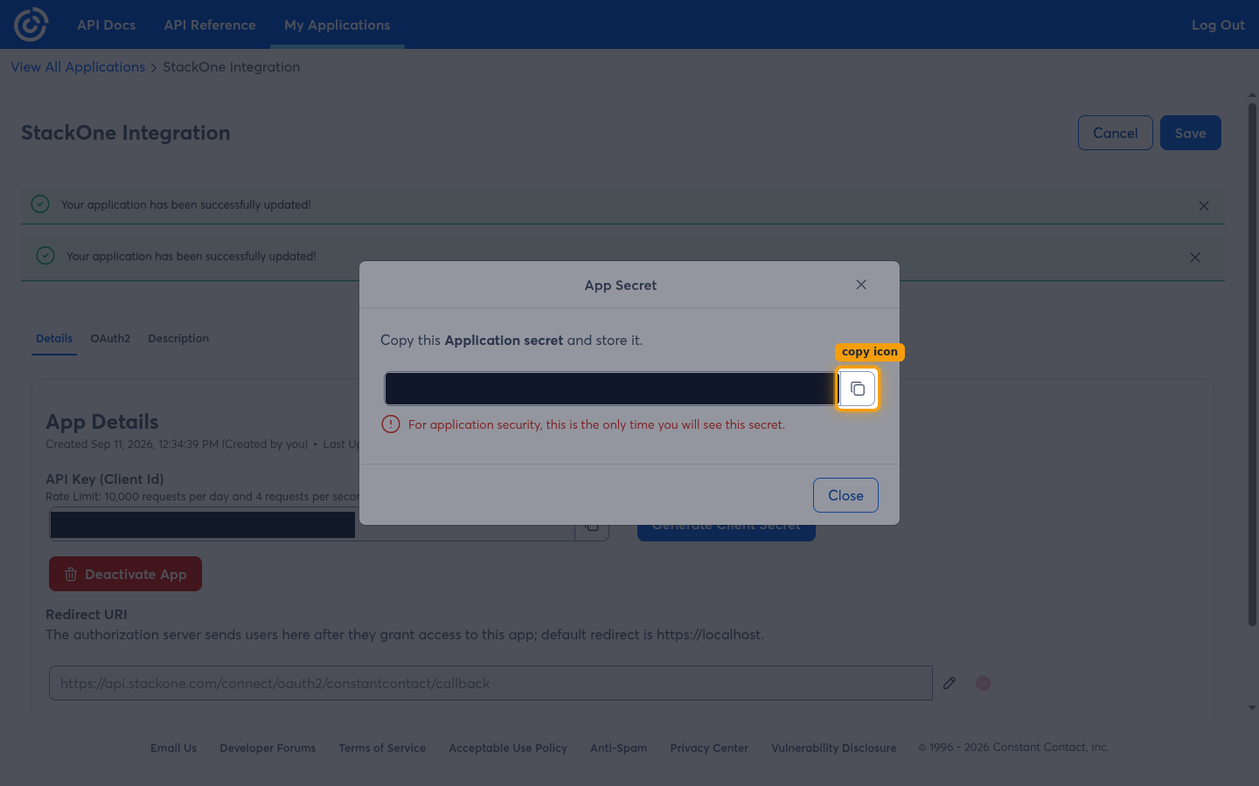Open the Terms of Service link
This screenshot has width=1259, height=786.
pos(382,748)
